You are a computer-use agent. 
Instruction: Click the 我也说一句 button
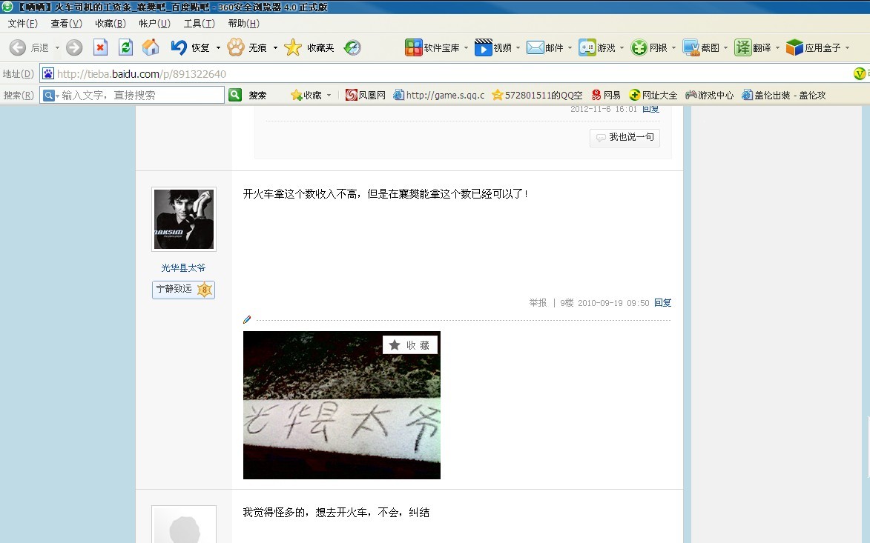click(x=625, y=137)
